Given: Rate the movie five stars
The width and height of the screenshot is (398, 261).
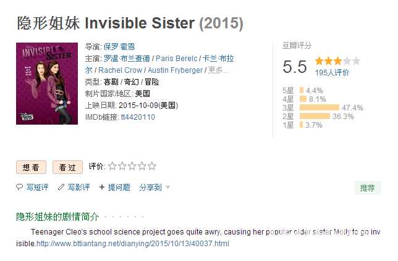Looking at the screenshot, I should tap(152, 166).
